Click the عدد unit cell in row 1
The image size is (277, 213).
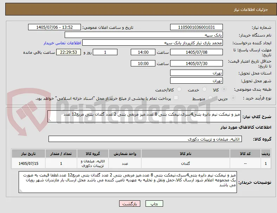pos(125,163)
